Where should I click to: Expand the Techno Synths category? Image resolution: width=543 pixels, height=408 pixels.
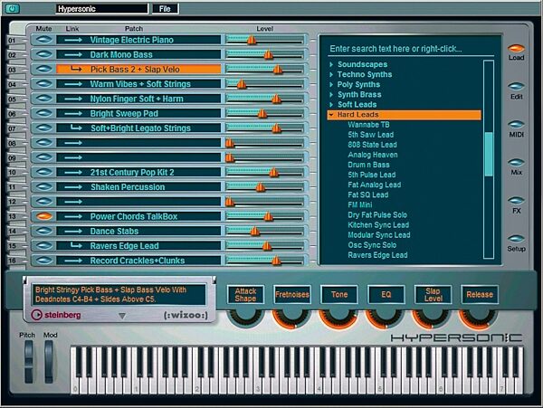click(x=331, y=74)
